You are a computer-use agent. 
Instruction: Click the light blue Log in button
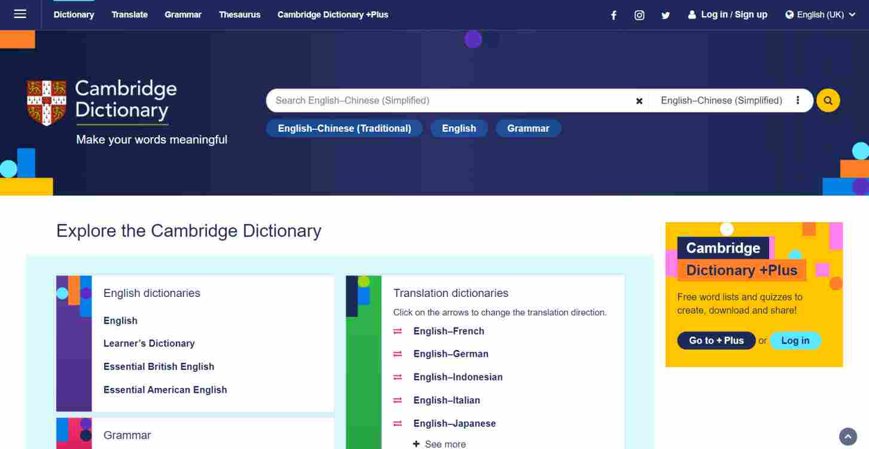(x=795, y=341)
